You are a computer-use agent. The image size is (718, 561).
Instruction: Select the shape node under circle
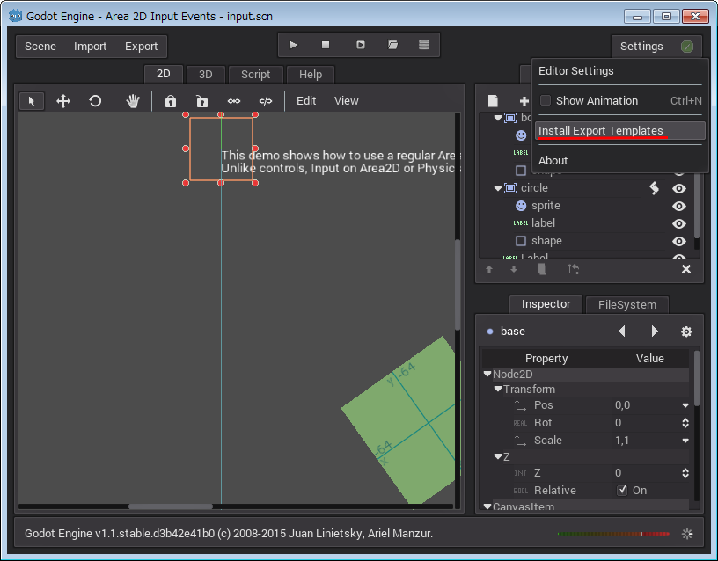pyautogui.click(x=546, y=241)
